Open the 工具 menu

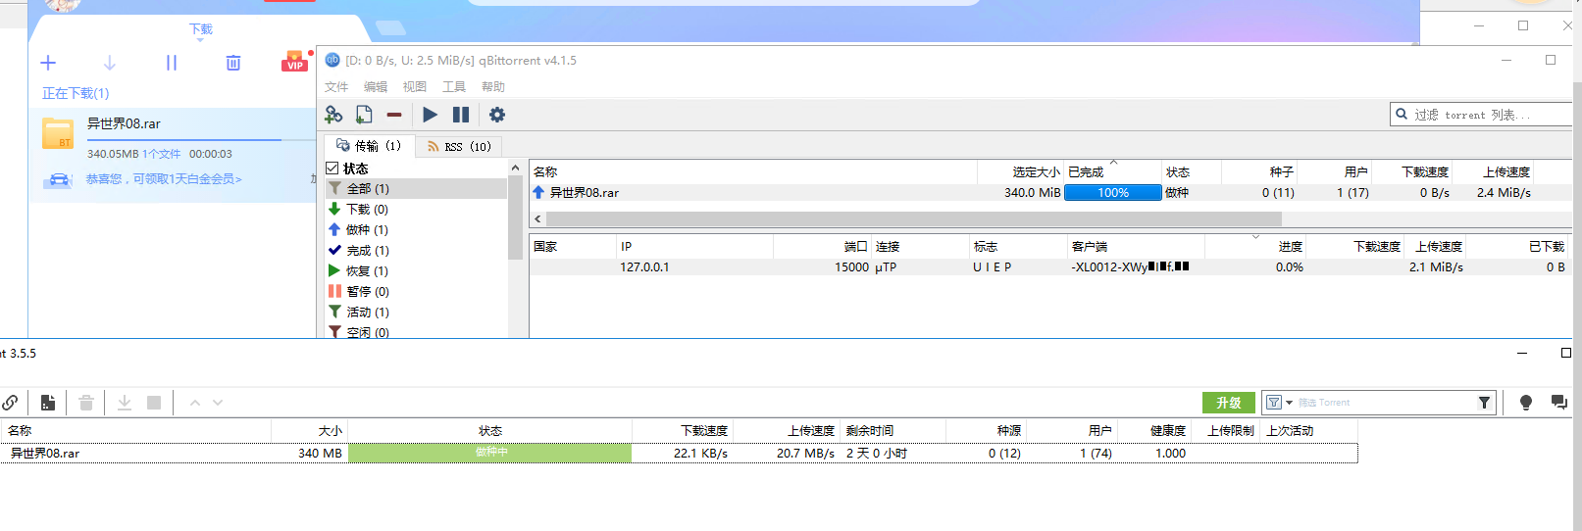[x=454, y=87]
